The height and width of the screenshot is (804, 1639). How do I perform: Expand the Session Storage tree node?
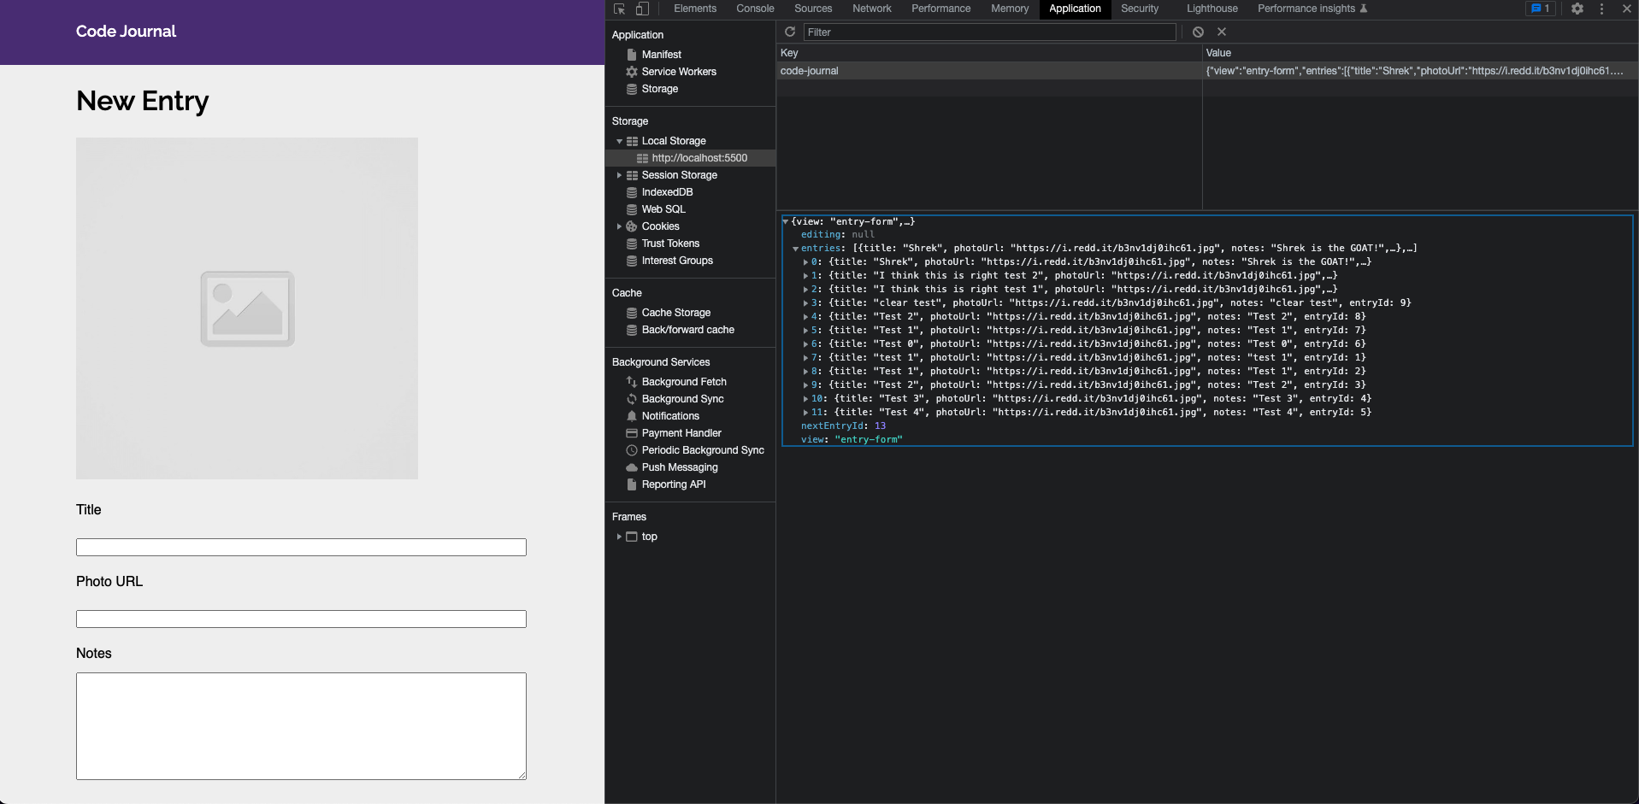tap(619, 175)
